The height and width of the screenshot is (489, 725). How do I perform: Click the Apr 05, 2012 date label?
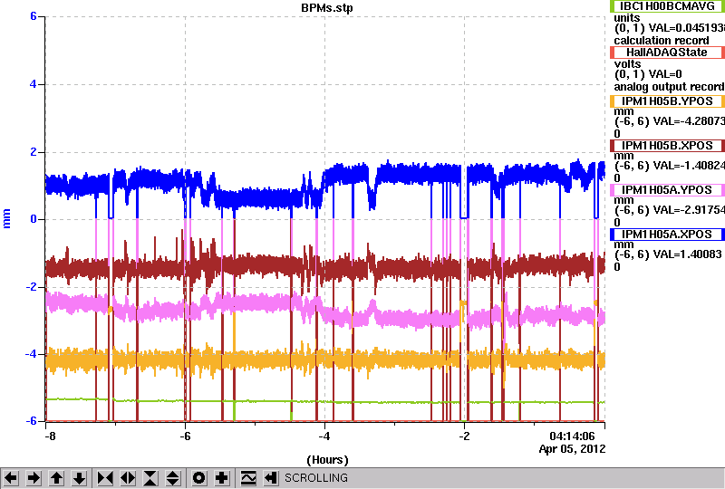click(x=572, y=449)
